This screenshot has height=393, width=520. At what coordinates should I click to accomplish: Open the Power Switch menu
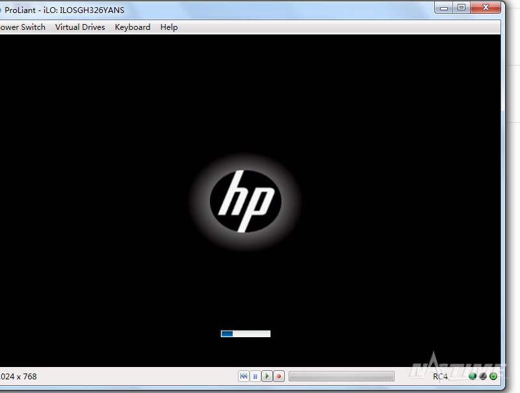23,27
